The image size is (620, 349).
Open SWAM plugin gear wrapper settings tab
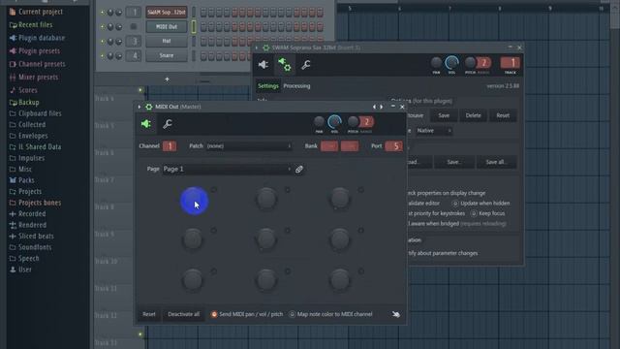(x=284, y=65)
